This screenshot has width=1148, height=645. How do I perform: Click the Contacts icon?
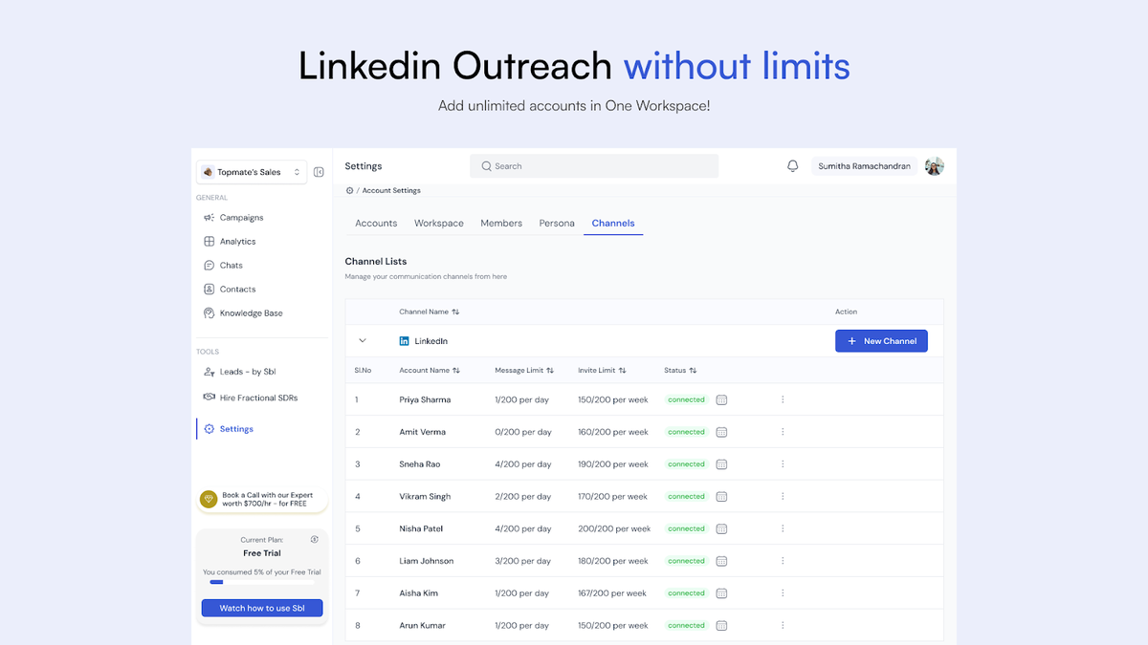(210, 289)
